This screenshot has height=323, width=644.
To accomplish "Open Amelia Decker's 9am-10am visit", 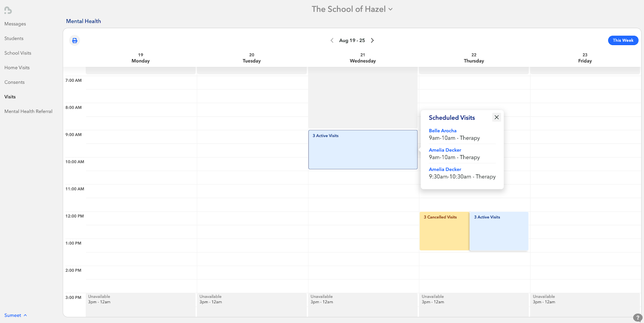I will pyautogui.click(x=445, y=150).
